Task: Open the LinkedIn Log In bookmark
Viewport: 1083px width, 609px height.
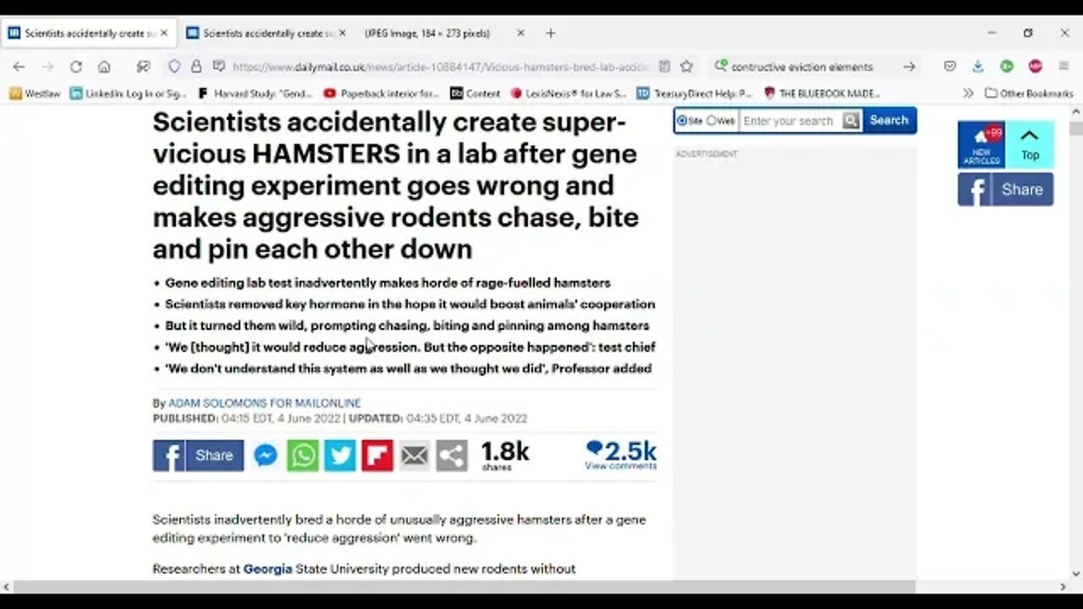Action: [129, 93]
